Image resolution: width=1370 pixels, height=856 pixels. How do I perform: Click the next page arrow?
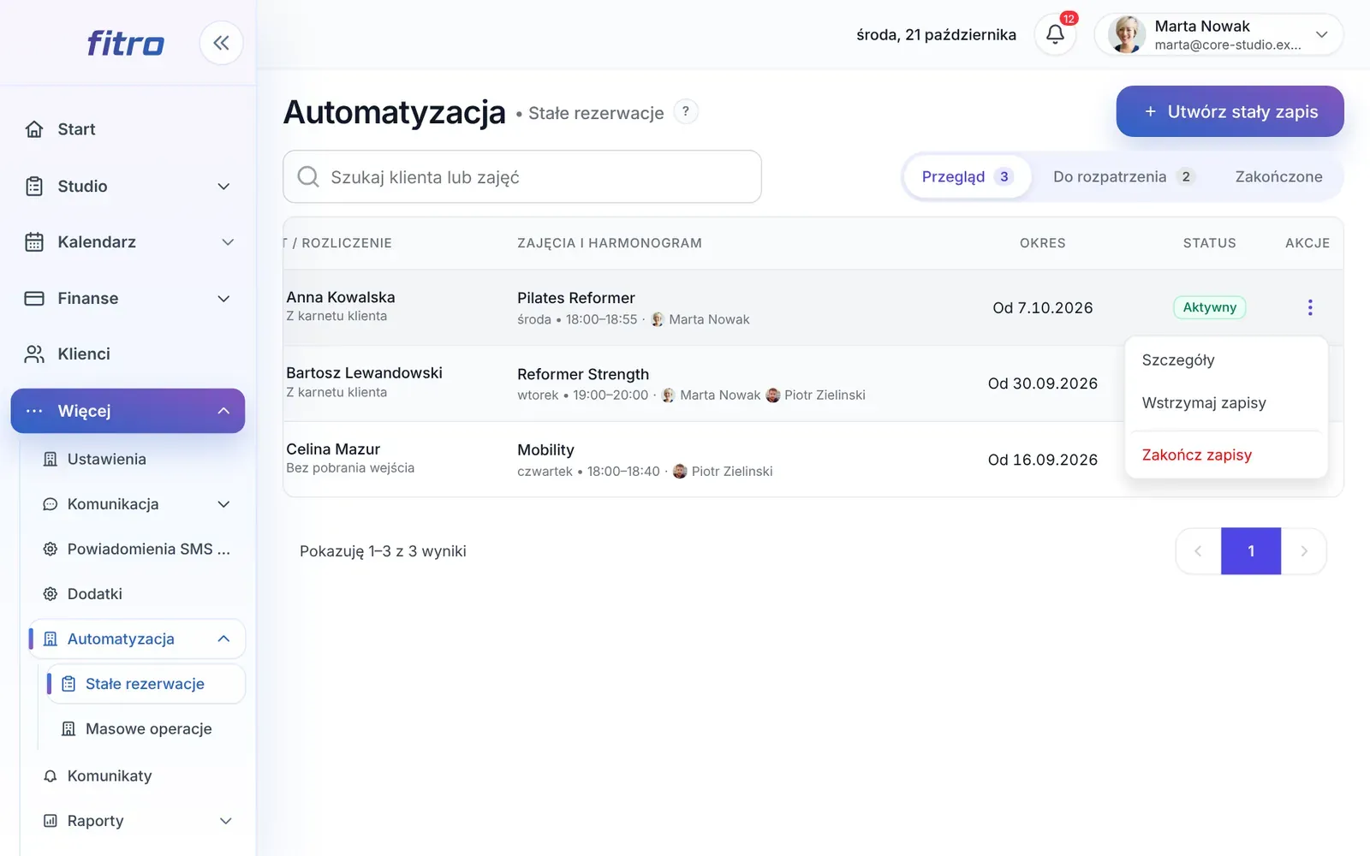pyautogui.click(x=1303, y=551)
